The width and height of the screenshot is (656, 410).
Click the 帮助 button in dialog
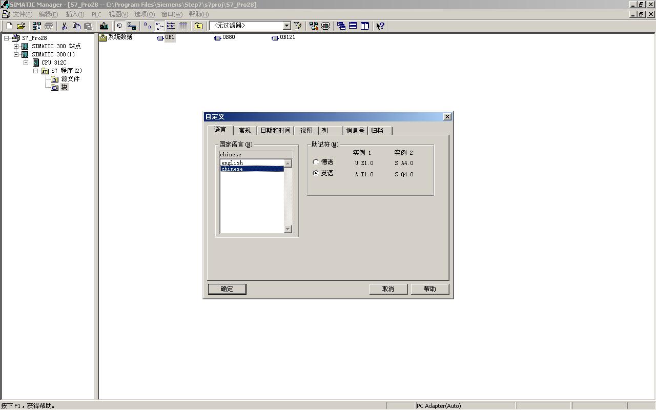(x=430, y=289)
